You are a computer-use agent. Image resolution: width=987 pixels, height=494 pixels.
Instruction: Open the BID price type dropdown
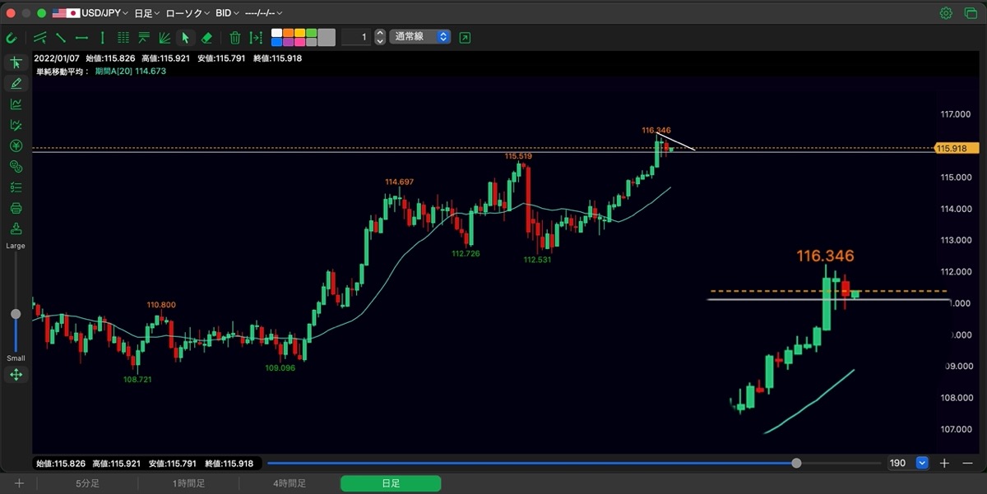click(228, 13)
